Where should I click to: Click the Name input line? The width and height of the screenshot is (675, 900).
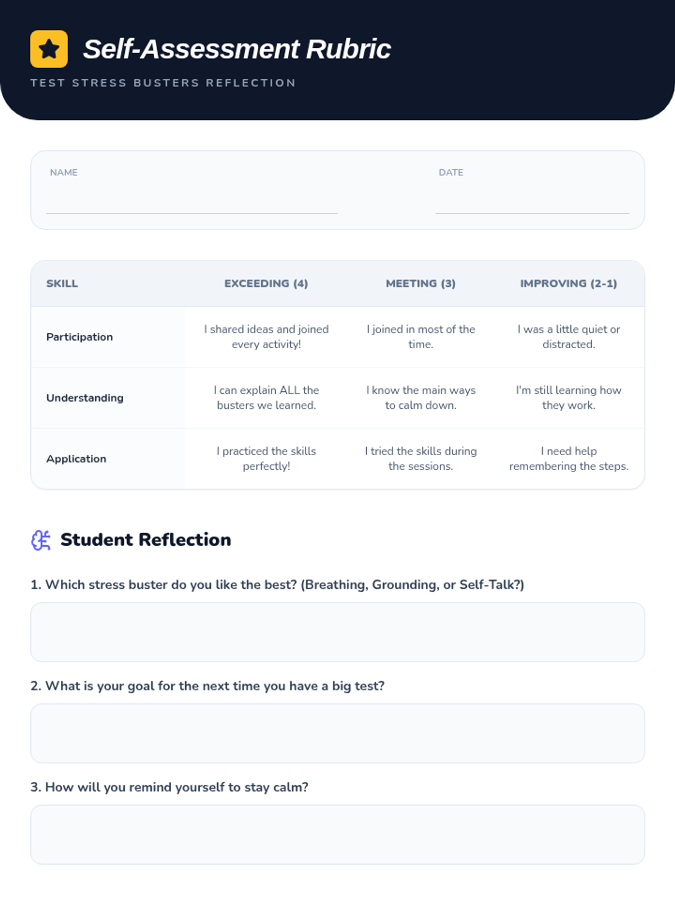tap(192, 200)
